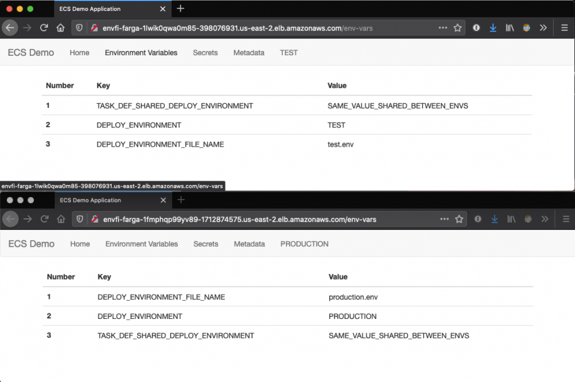The width and height of the screenshot is (575, 382).
Task: Click the shield tracking protection icon
Action: pyautogui.click(x=80, y=27)
